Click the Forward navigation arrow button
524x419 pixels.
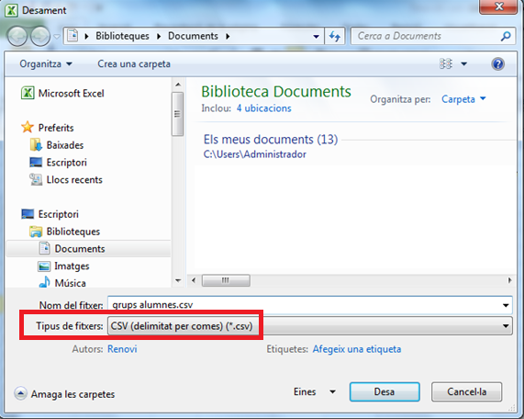click(40, 36)
